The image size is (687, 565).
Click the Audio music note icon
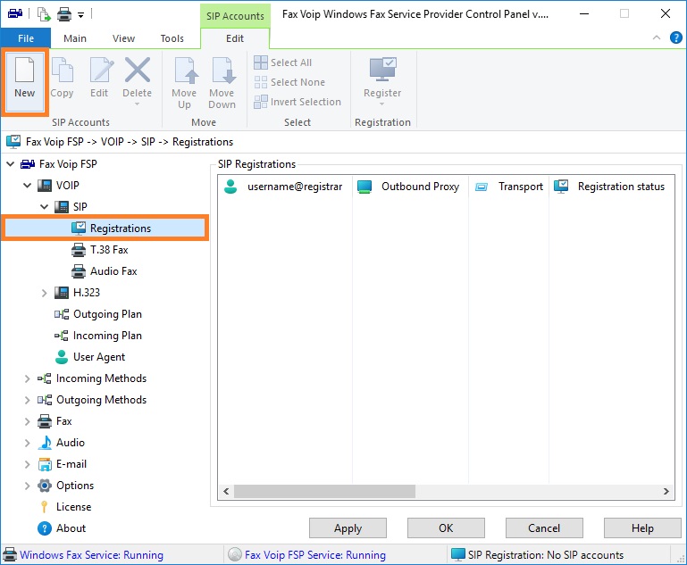coord(45,443)
